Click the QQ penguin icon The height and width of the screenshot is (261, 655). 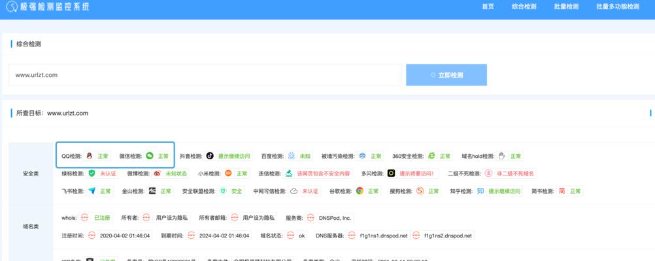pos(89,156)
